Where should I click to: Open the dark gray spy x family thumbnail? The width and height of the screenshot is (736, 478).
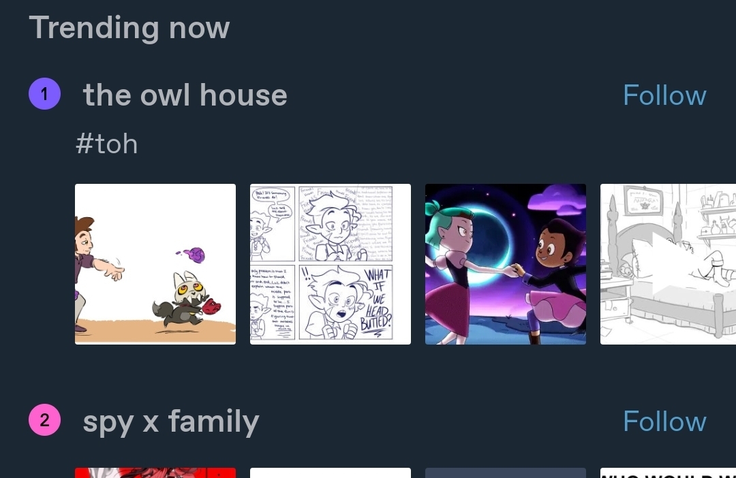506,473
